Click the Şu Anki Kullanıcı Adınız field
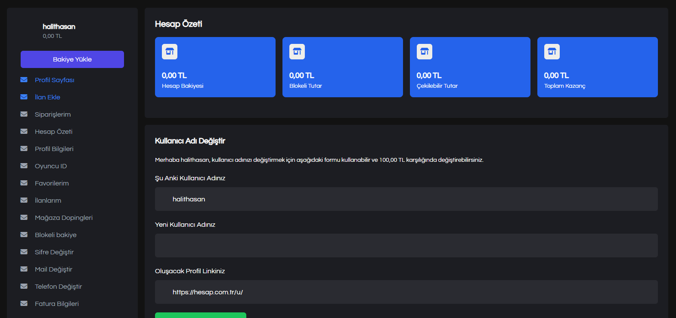 coord(406,199)
